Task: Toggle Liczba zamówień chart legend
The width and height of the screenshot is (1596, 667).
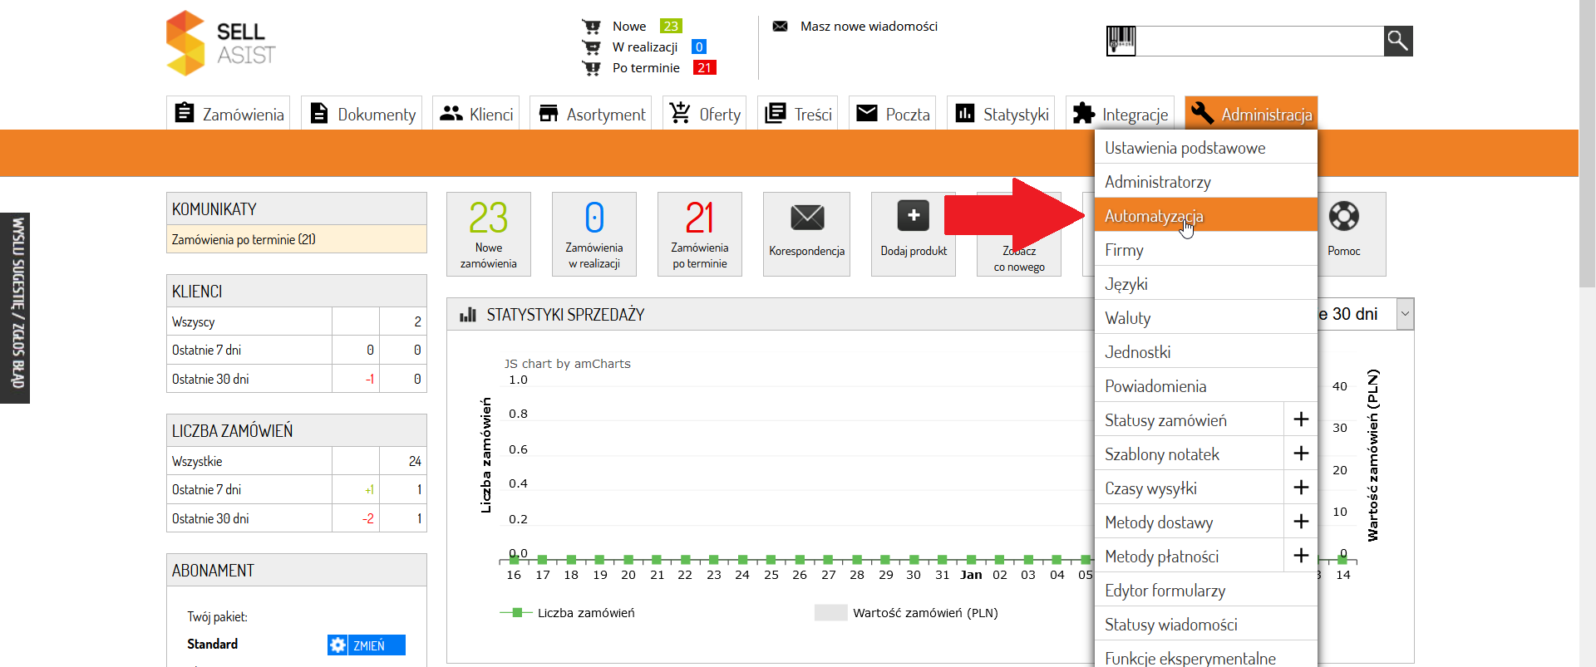Action: [568, 613]
